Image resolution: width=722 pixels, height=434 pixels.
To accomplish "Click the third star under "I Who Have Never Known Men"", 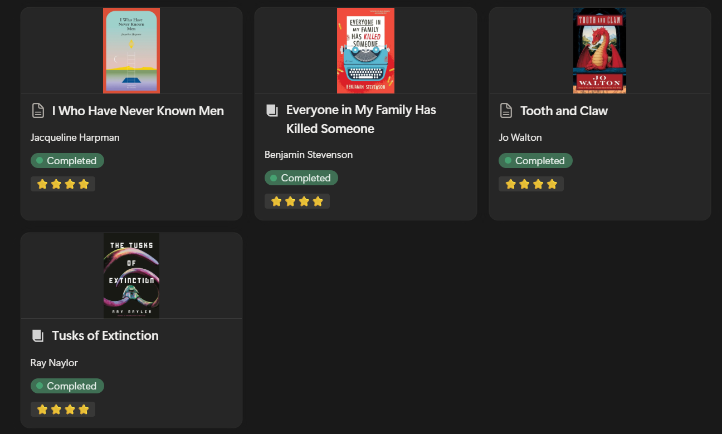I will 70,183.
